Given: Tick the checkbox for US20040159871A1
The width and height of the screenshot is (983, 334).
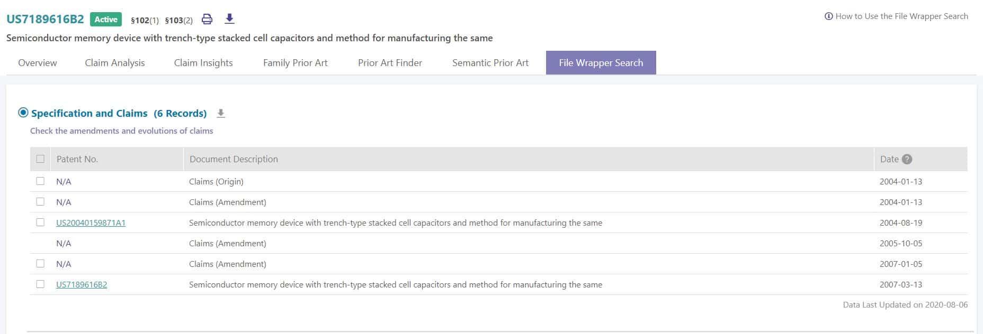Looking at the screenshot, I should click(40, 222).
